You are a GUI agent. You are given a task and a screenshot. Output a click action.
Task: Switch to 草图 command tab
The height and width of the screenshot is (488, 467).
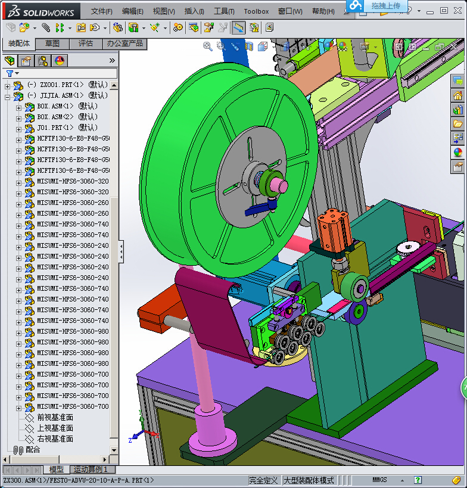[x=52, y=43]
